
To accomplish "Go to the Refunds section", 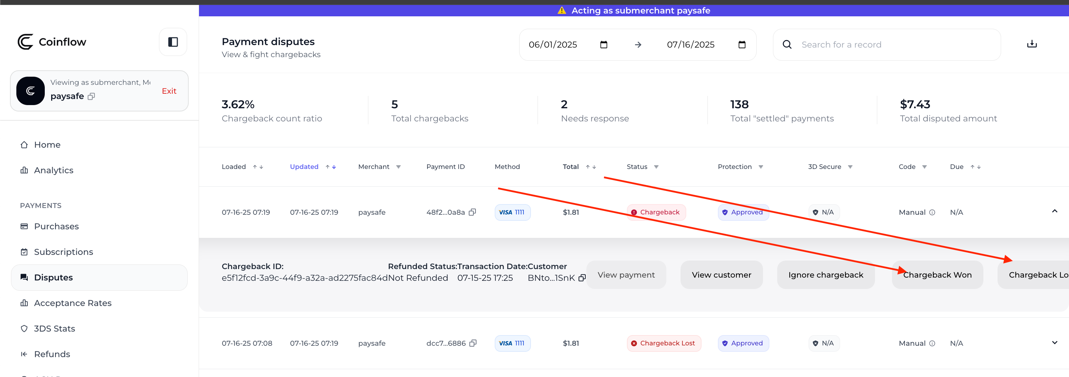I will pyautogui.click(x=52, y=354).
